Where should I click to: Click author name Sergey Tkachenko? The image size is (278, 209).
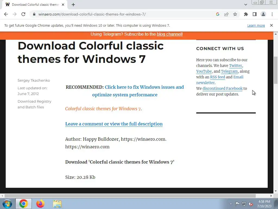pos(34,80)
